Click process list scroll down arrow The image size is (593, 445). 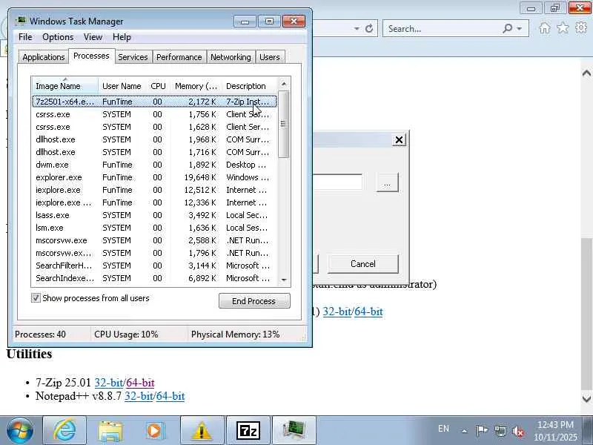tap(284, 280)
